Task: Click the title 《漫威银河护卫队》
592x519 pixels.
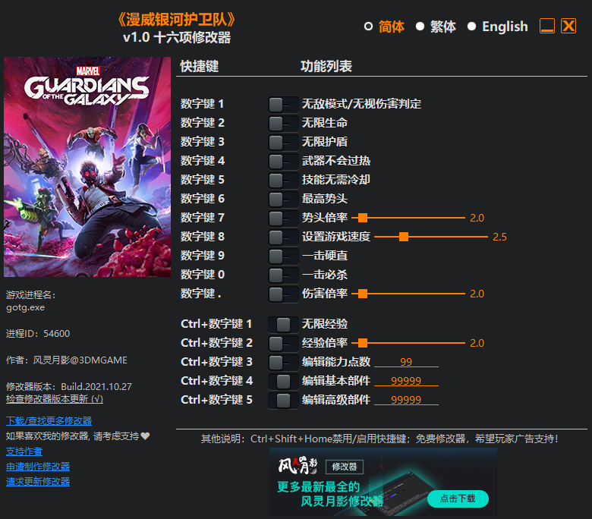Action: coord(176,20)
